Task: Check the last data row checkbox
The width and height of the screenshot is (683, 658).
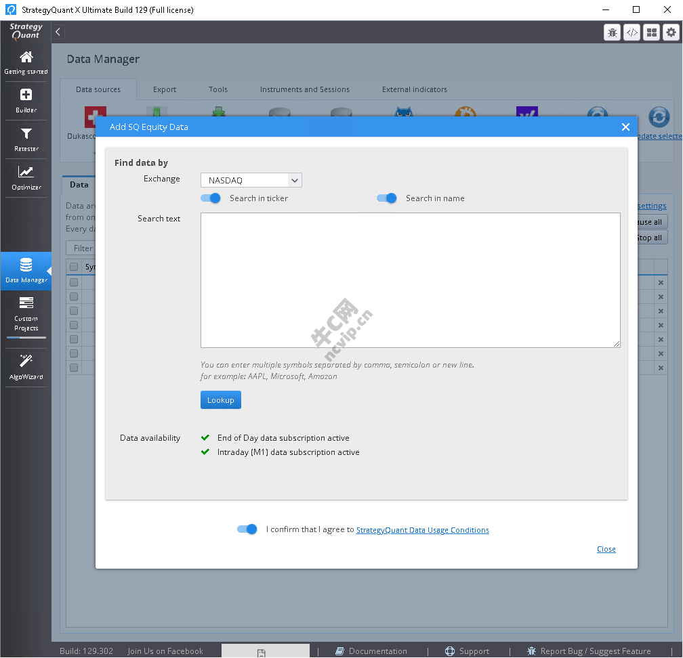Action: click(74, 368)
